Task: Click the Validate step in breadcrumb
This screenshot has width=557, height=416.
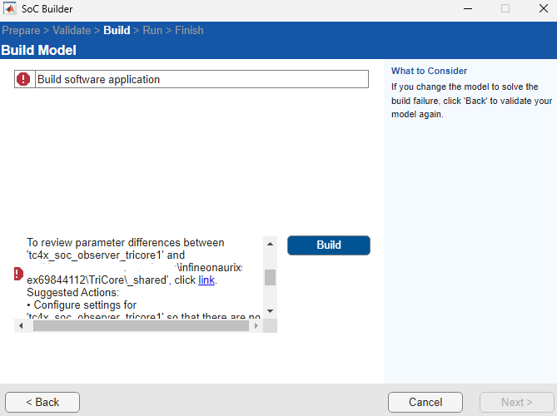Action: point(71,31)
